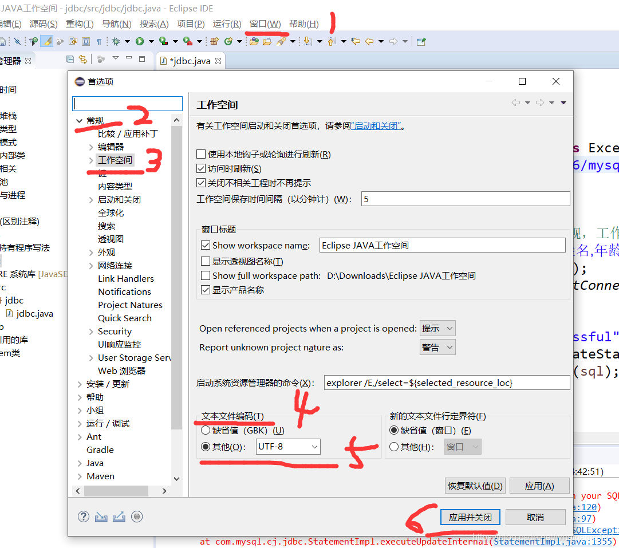This screenshot has height=548, width=619.
Task: Click the workspace save interval field
Action: click(465, 199)
